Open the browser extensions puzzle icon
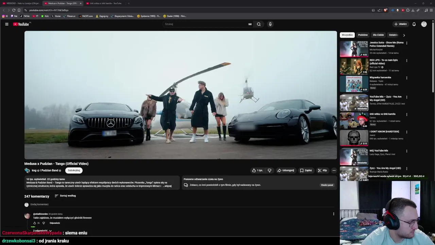This screenshot has height=245, width=435. pos(408,10)
